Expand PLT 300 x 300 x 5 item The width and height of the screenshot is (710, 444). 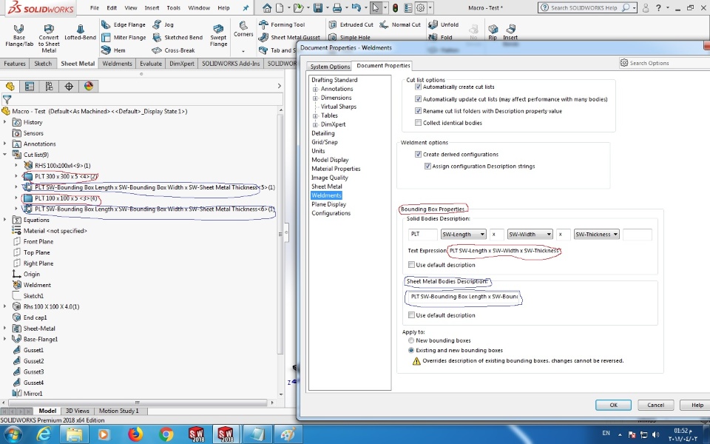[x=16, y=176]
